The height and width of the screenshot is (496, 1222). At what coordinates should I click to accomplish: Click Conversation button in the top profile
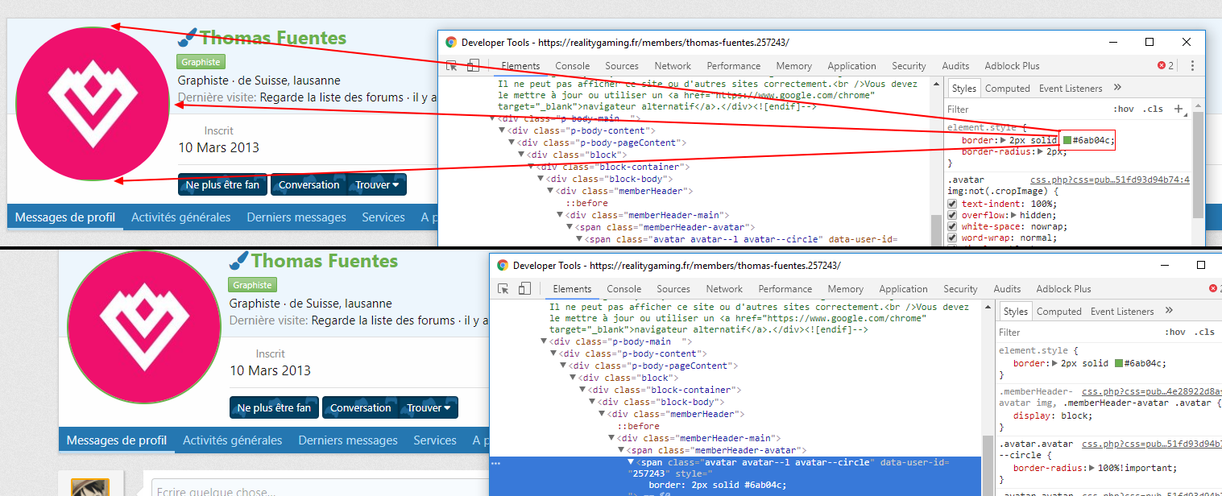(309, 184)
